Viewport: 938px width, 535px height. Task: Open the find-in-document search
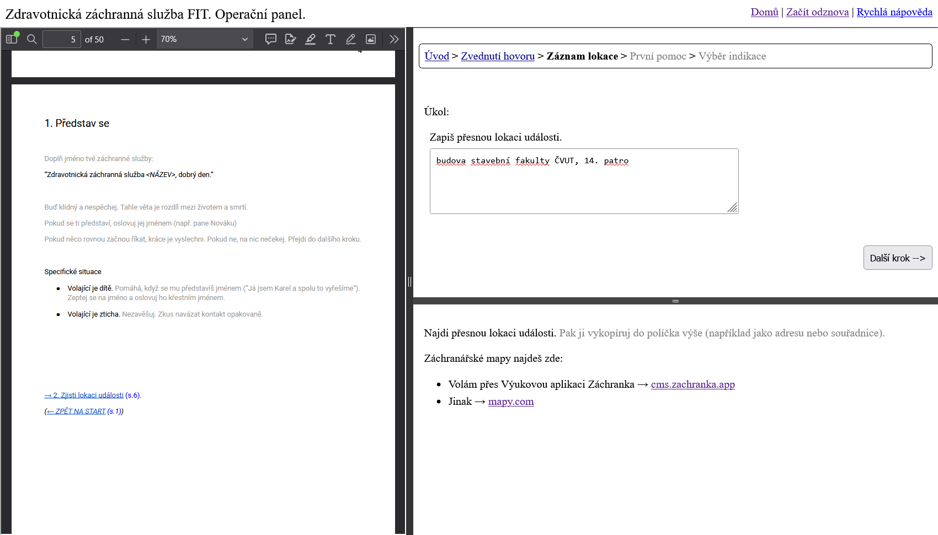tap(32, 39)
